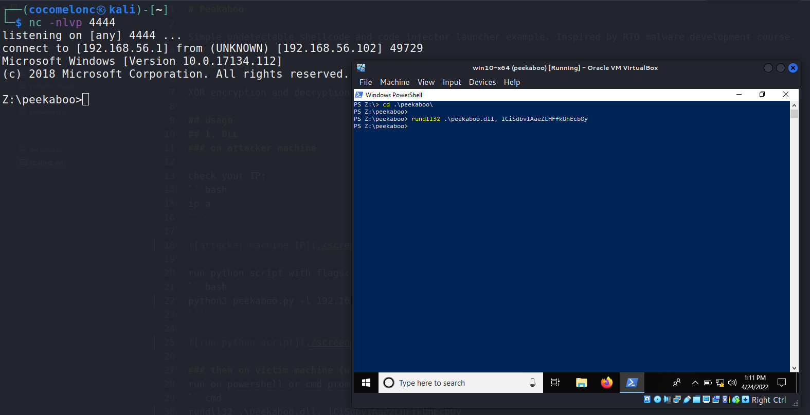The image size is (810, 415).
Task: Close the VirtualBox VM window
Action: pos(793,68)
